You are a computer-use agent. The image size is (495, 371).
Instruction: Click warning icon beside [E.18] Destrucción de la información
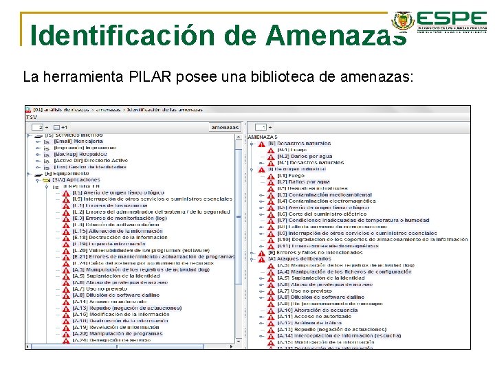tap(66, 238)
